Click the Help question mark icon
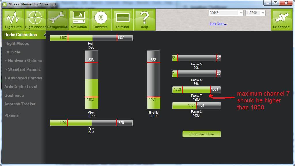 (x=144, y=20)
